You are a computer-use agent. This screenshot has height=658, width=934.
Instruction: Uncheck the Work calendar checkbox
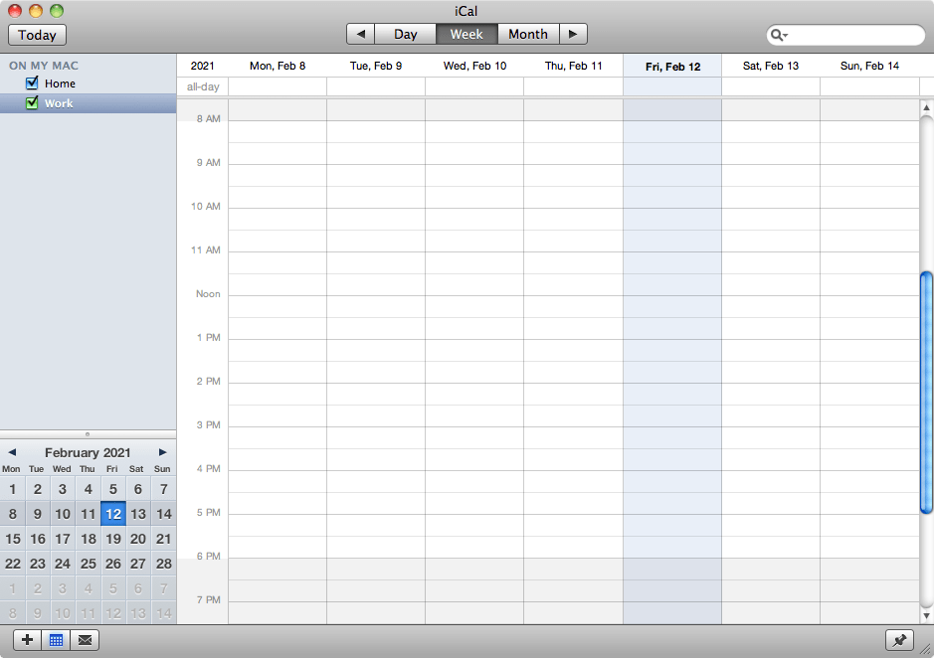pyautogui.click(x=32, y=103)
